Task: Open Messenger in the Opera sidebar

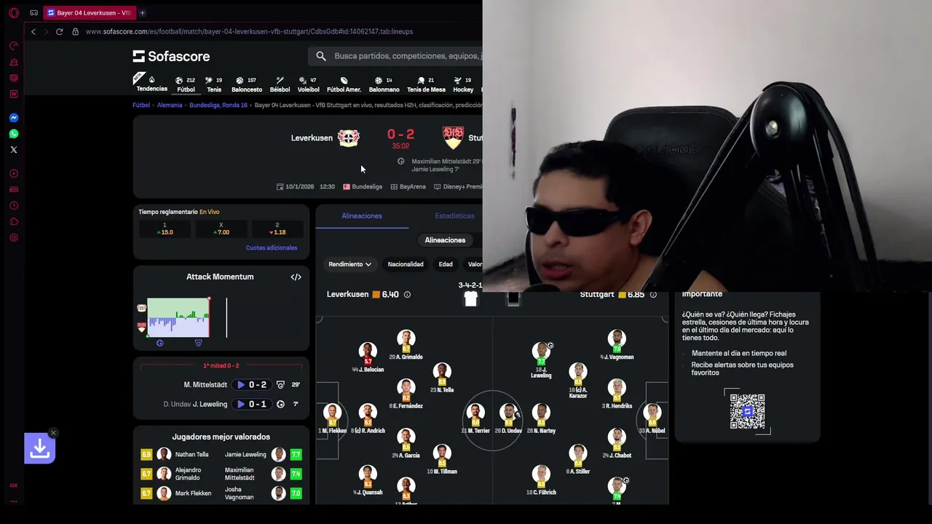Action: (x=13, y=117)
